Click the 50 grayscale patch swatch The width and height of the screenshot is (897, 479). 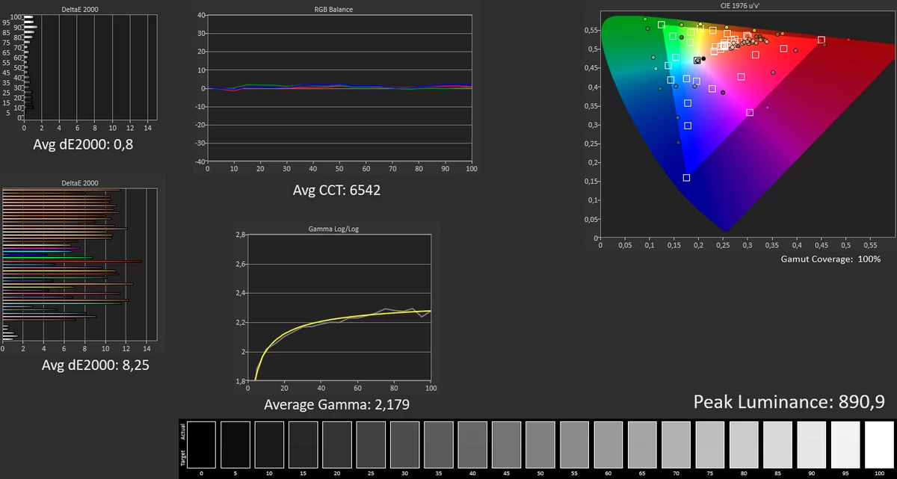(x=540, y=445)
